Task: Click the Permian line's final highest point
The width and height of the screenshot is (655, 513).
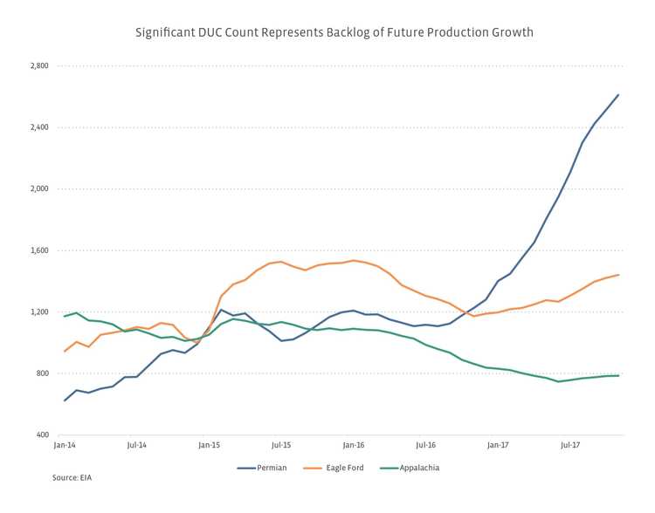Action: coord(618,95)
